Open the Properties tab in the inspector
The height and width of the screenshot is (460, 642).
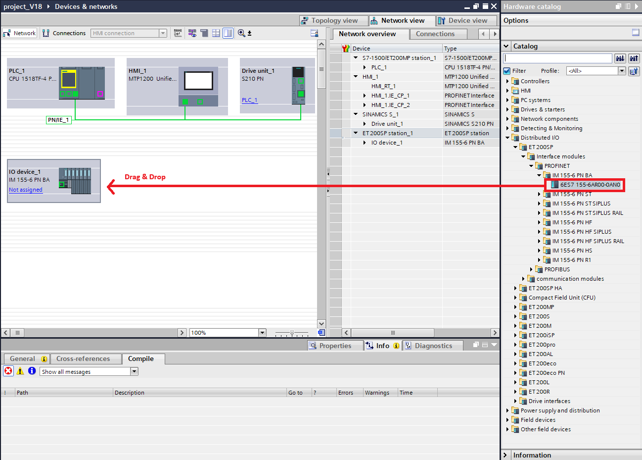335,346
